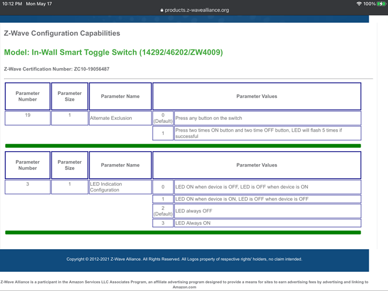Click the In-Wall Smart Toggle Switch model title
388x291 pixels.
click(114, 52)
